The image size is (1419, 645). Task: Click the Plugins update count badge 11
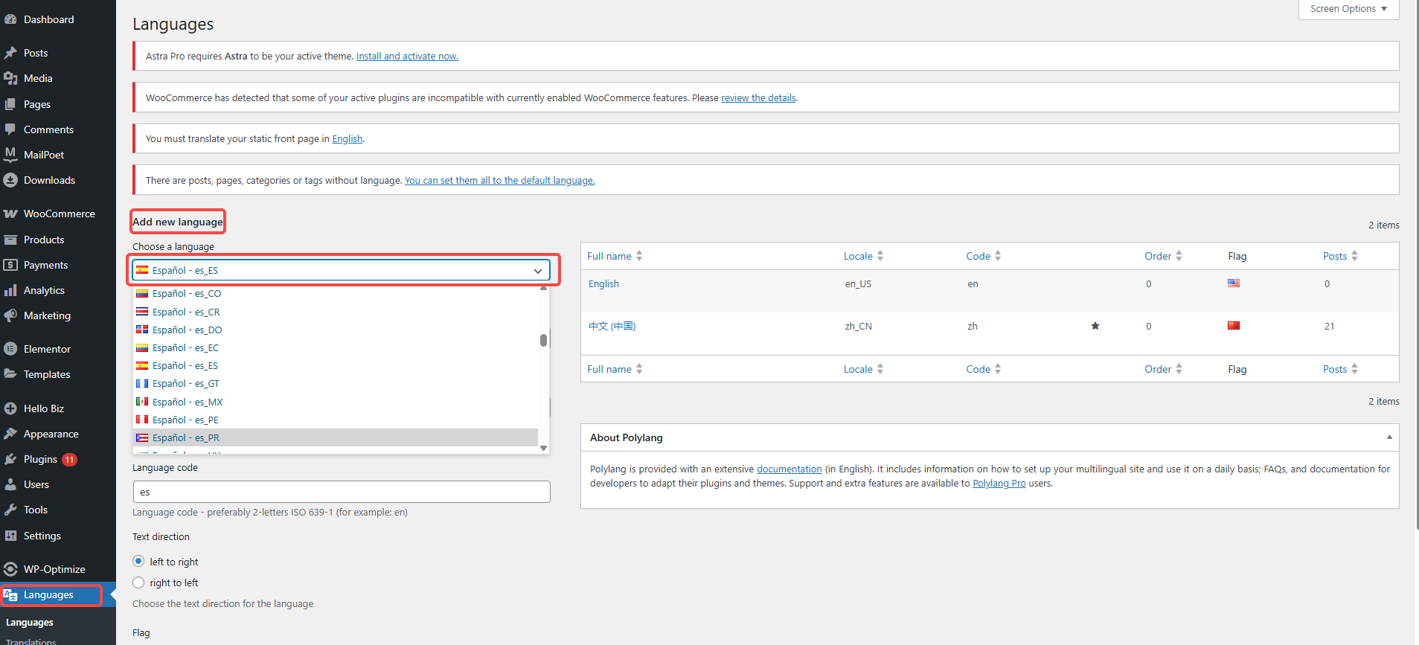click(x=69, y=460)
